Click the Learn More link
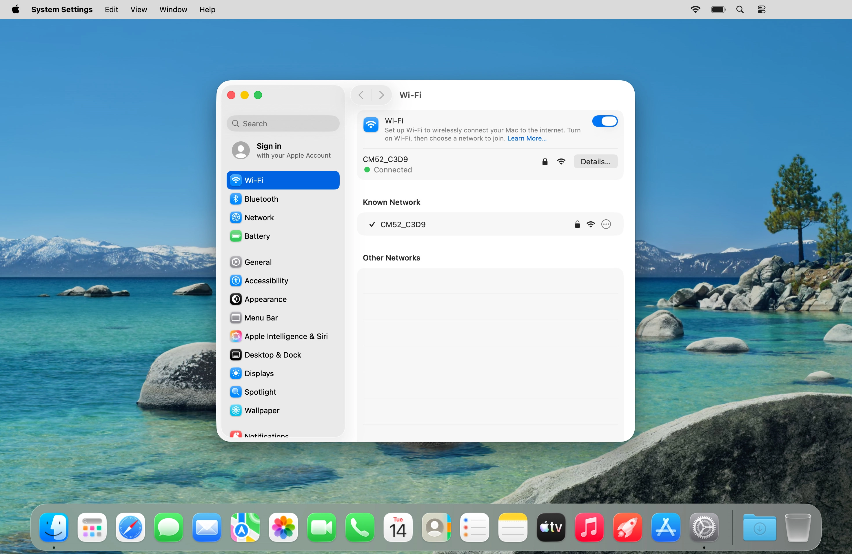The width and height of the screenshot is (852, 554). click(x=527, y=138)
